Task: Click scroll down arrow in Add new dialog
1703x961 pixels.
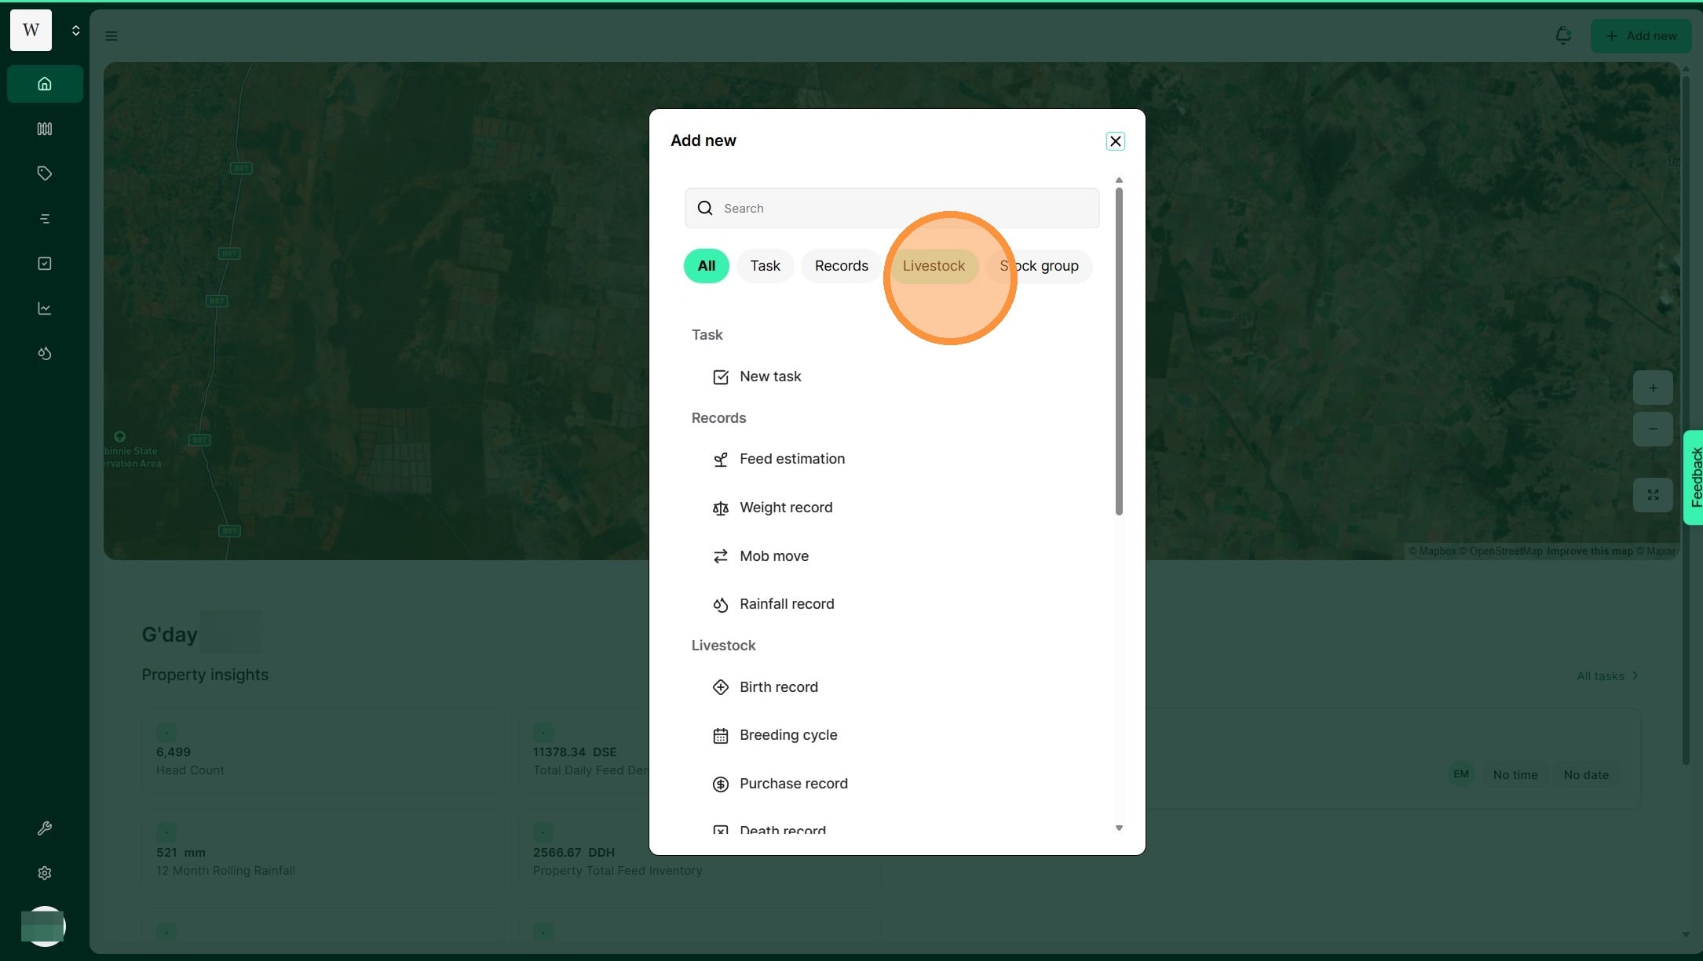Action: (1119, 828)
